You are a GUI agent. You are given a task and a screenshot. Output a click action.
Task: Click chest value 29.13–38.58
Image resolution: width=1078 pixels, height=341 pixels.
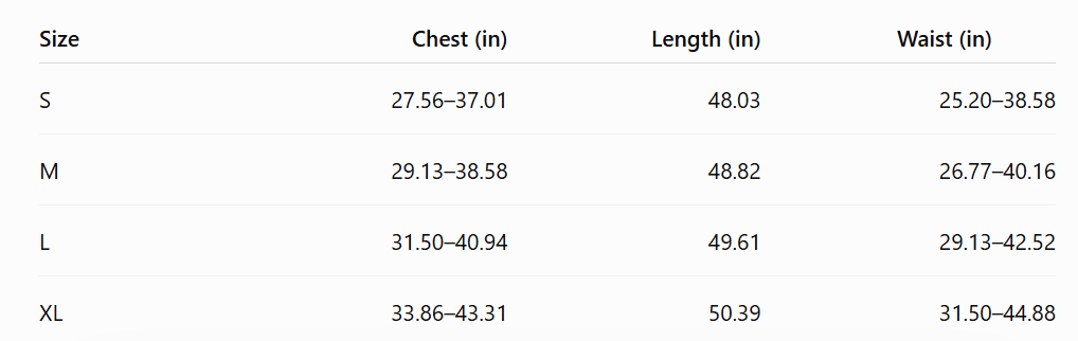[x=449, y=171]
